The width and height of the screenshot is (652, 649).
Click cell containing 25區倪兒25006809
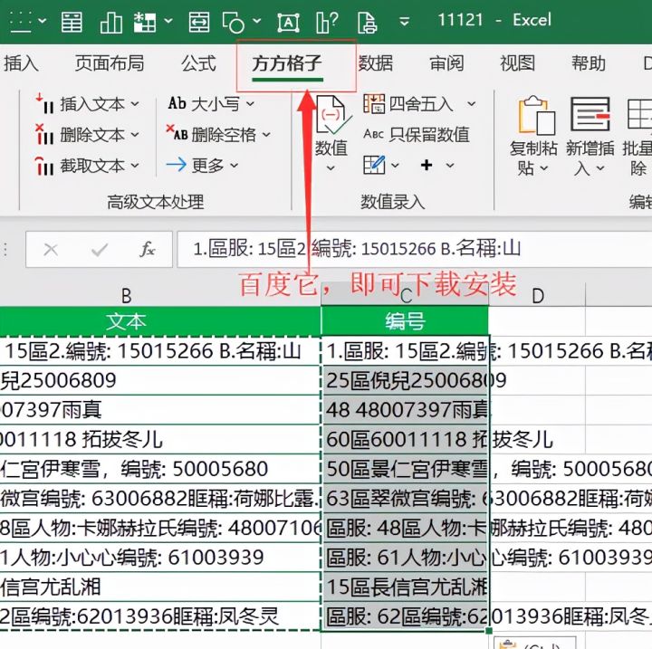[406, 380]
